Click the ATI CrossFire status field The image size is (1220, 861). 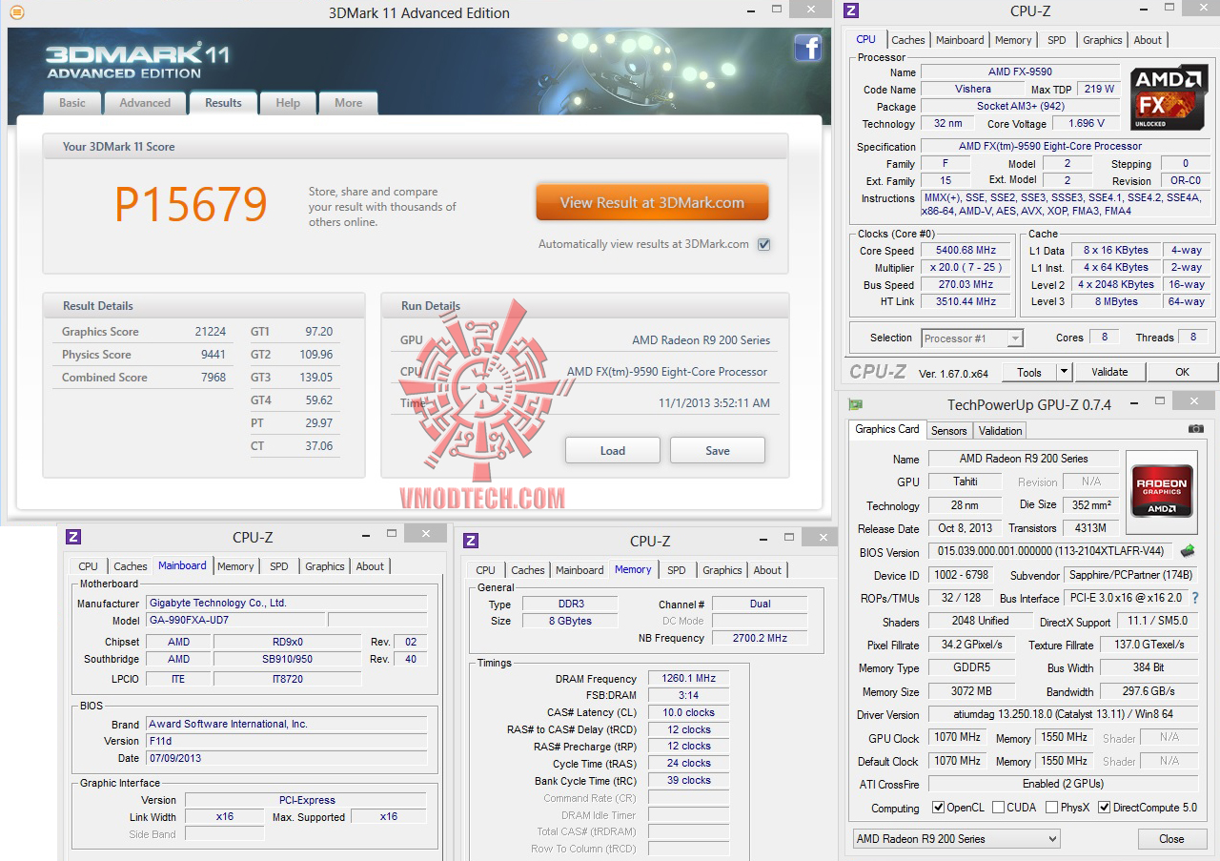[x=1064, y=784]
